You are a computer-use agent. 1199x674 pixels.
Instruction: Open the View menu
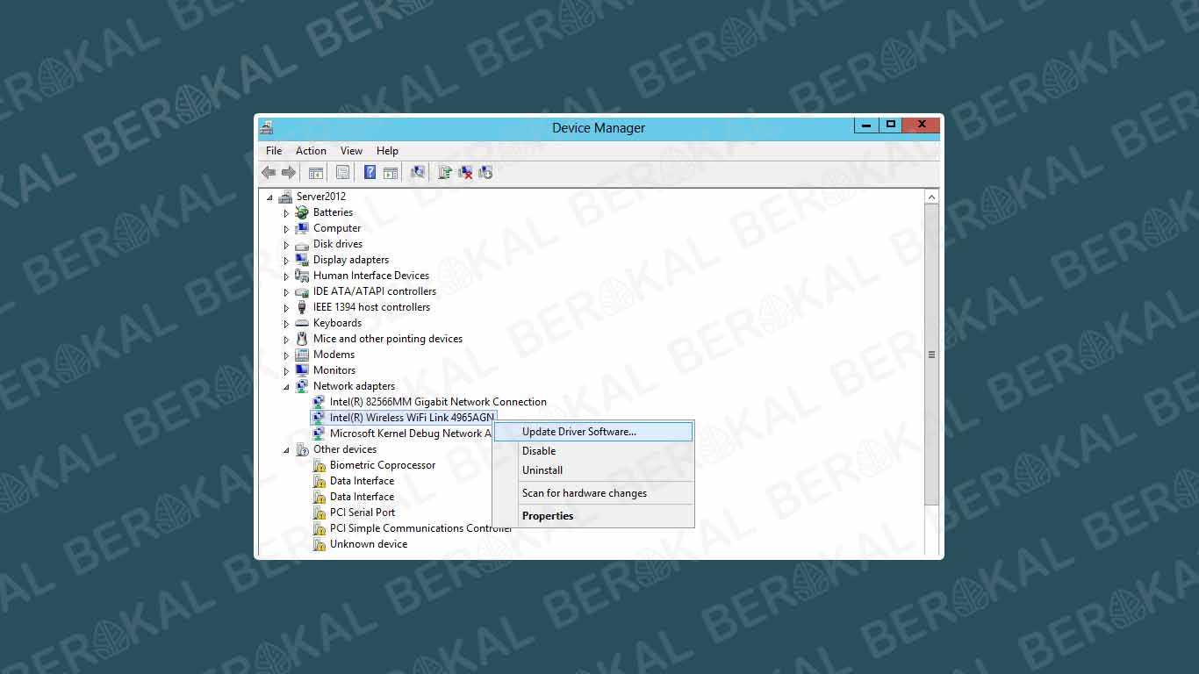[x=351, y=151]
